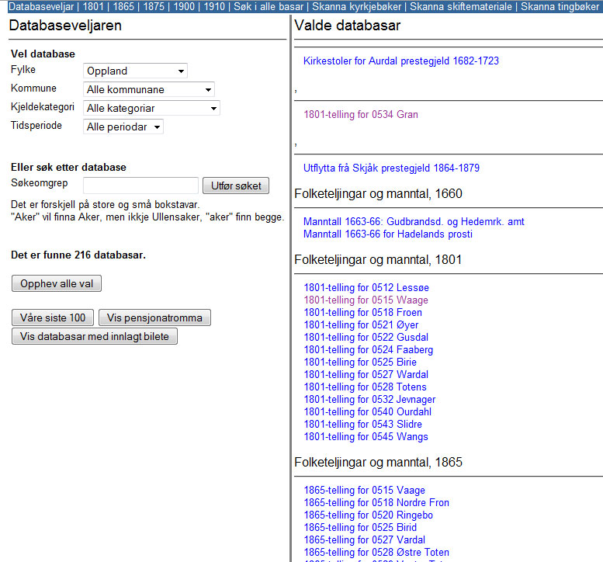603x562 pixels.
Task: Expand the Tidsperiode dropdown
Action: (123, 127)
